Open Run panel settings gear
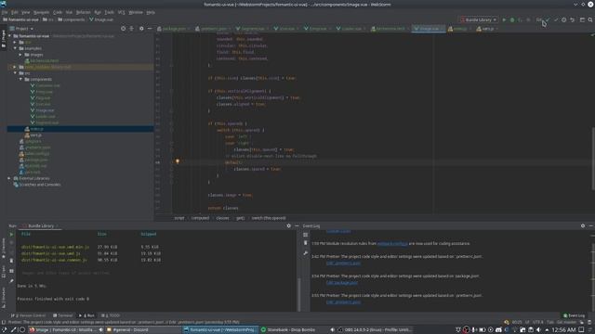 point(288,225)
